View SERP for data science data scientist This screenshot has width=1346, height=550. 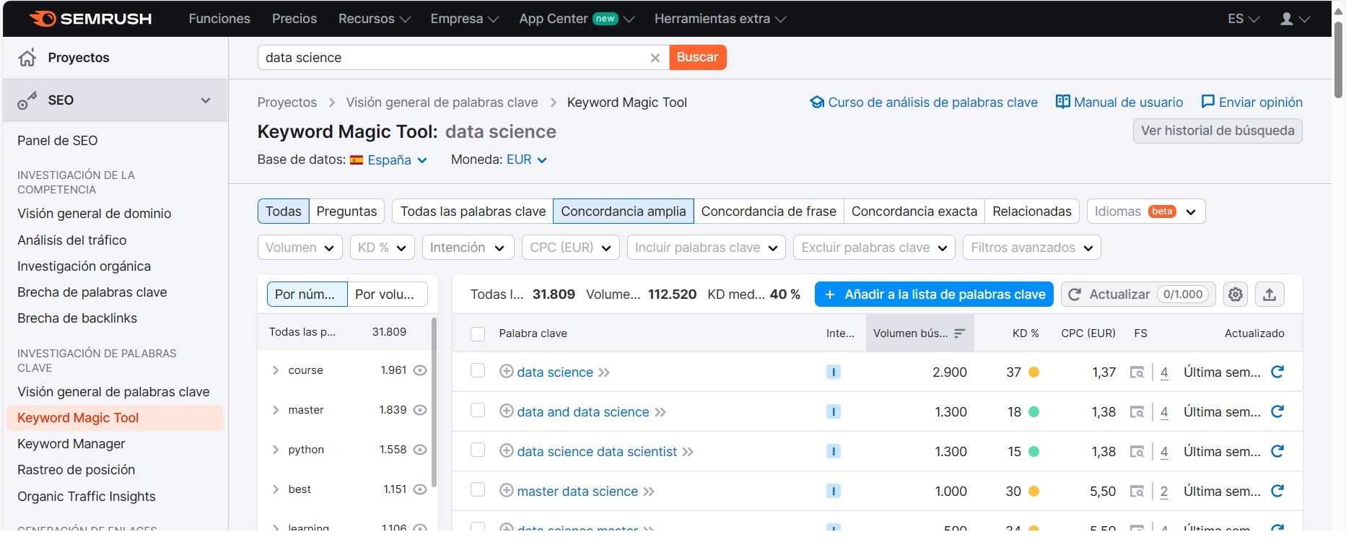(x=1137, y=452)
